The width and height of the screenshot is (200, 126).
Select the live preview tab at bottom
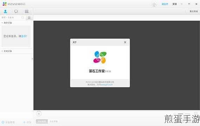[x=42, y=121]
